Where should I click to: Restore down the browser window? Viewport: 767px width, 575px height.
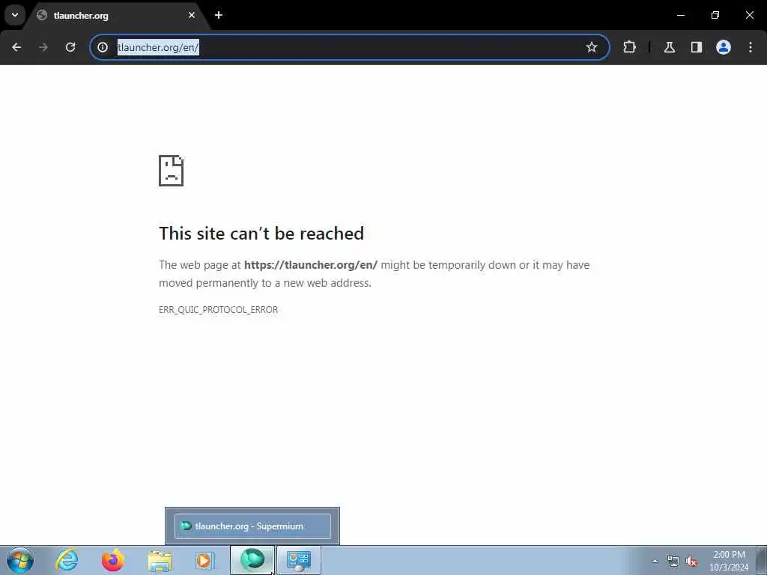tap(715, 15)
